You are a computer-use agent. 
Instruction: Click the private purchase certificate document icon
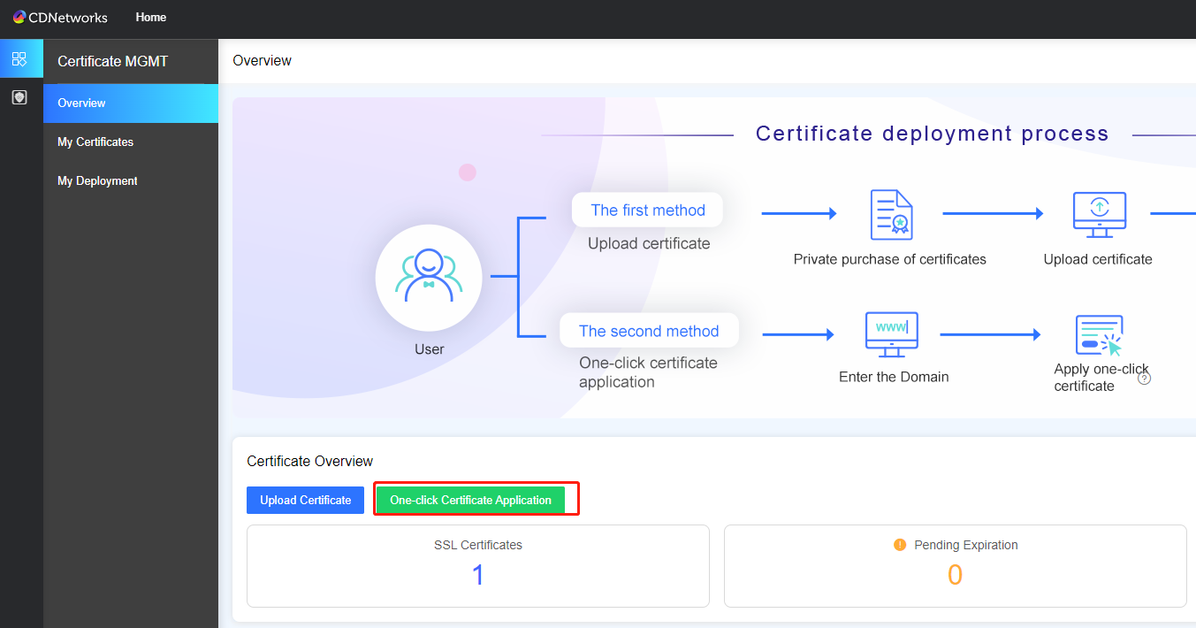pyautogui.click(x=891, y=214)
